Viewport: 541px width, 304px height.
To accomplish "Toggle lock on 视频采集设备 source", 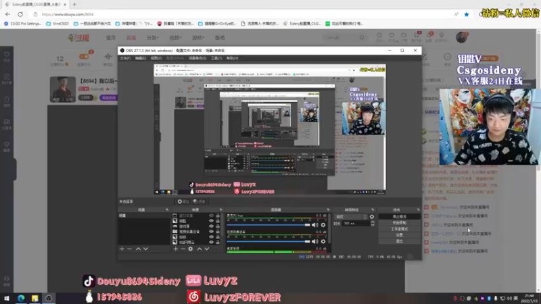I will tap(218, 232).
